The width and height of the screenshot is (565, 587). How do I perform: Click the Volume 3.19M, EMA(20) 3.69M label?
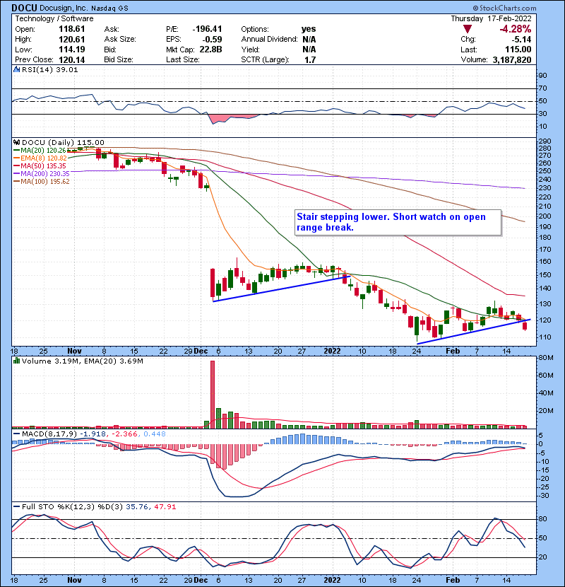coord(82,361)
